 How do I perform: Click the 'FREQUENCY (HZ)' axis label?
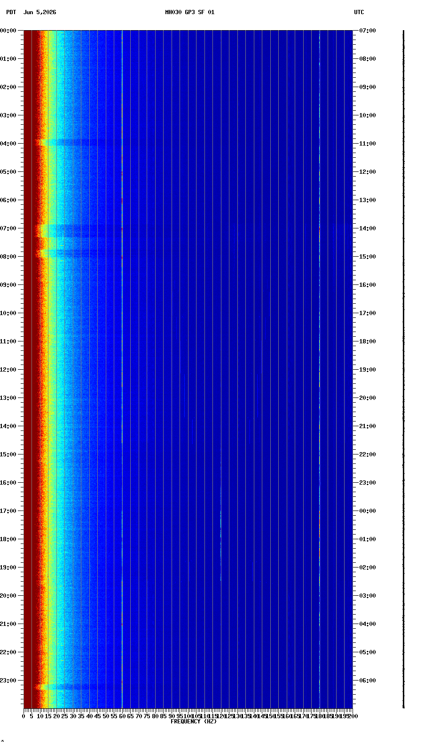(x=194, y=722)
